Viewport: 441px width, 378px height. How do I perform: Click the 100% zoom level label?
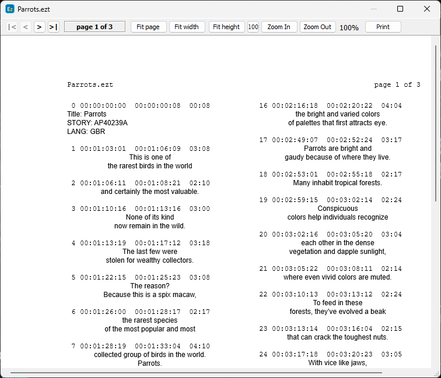(349, 27)
